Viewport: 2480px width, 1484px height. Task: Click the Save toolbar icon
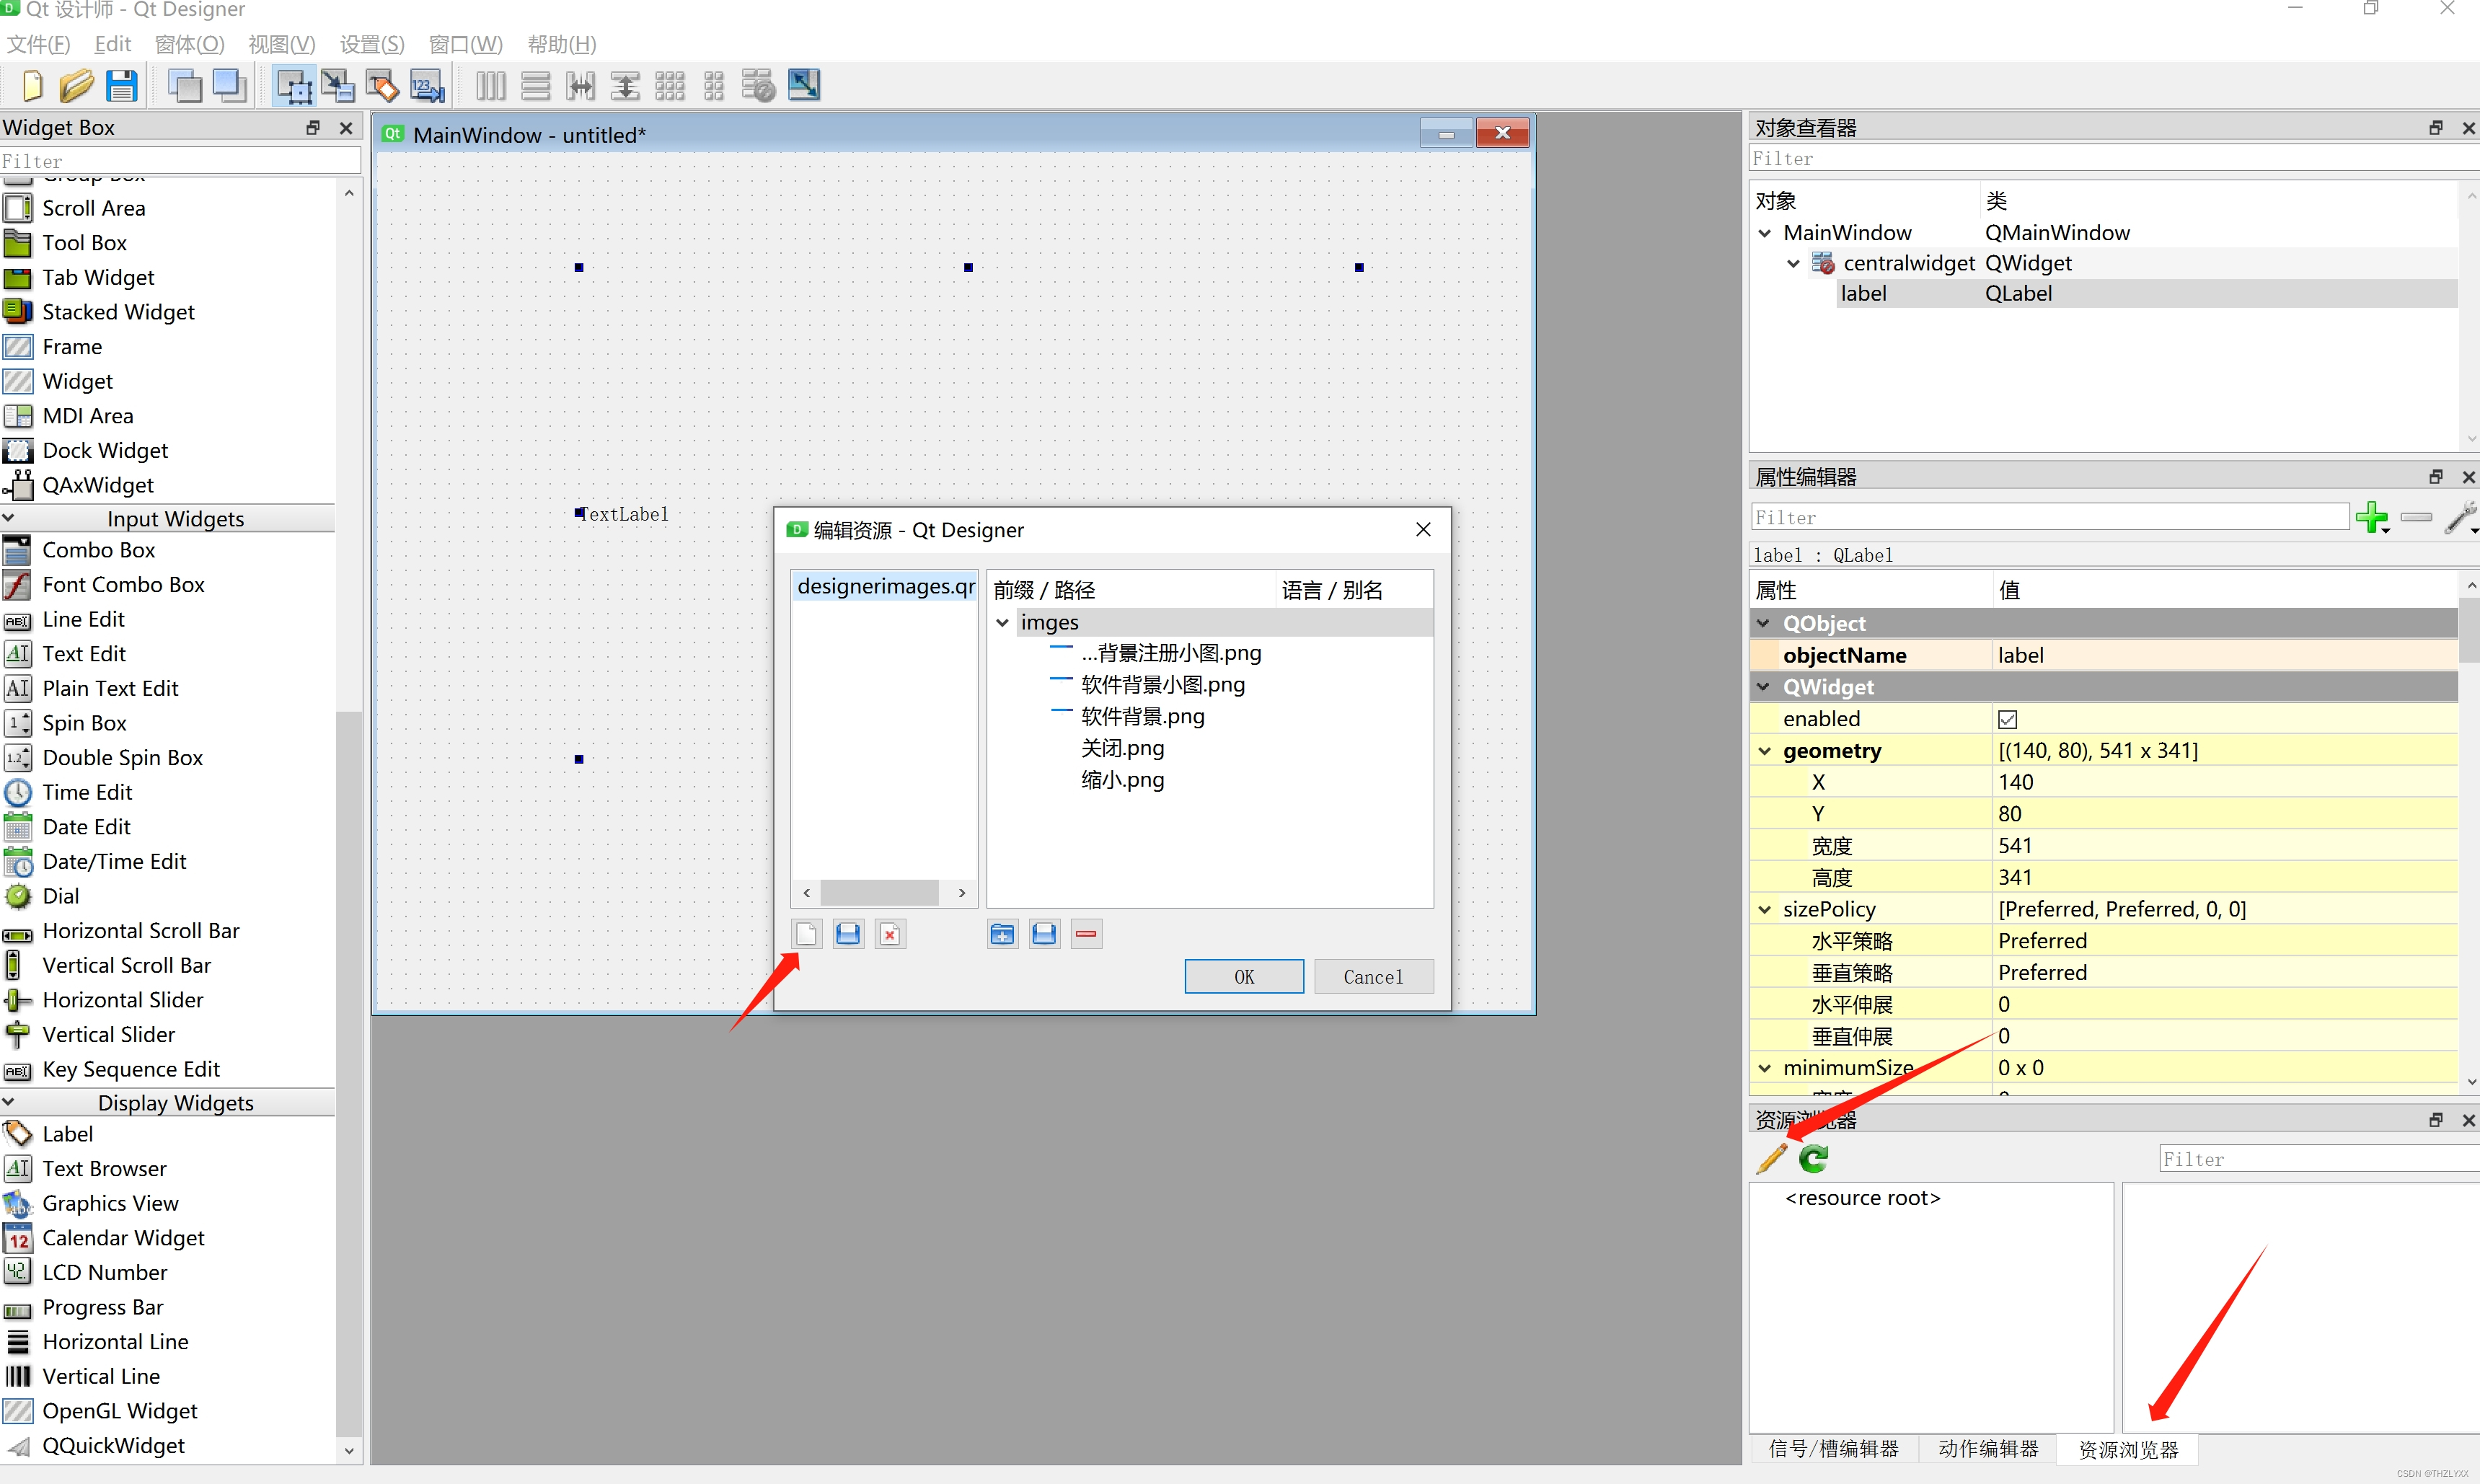click(x=121, y=86)
